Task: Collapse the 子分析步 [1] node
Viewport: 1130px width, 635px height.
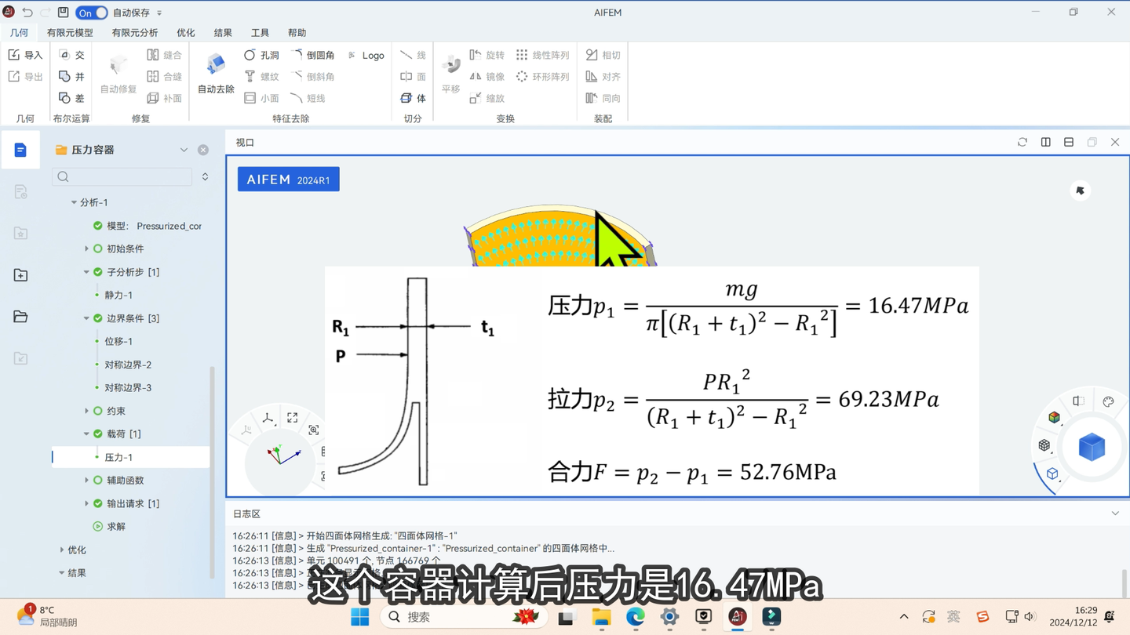Action: 86,272
